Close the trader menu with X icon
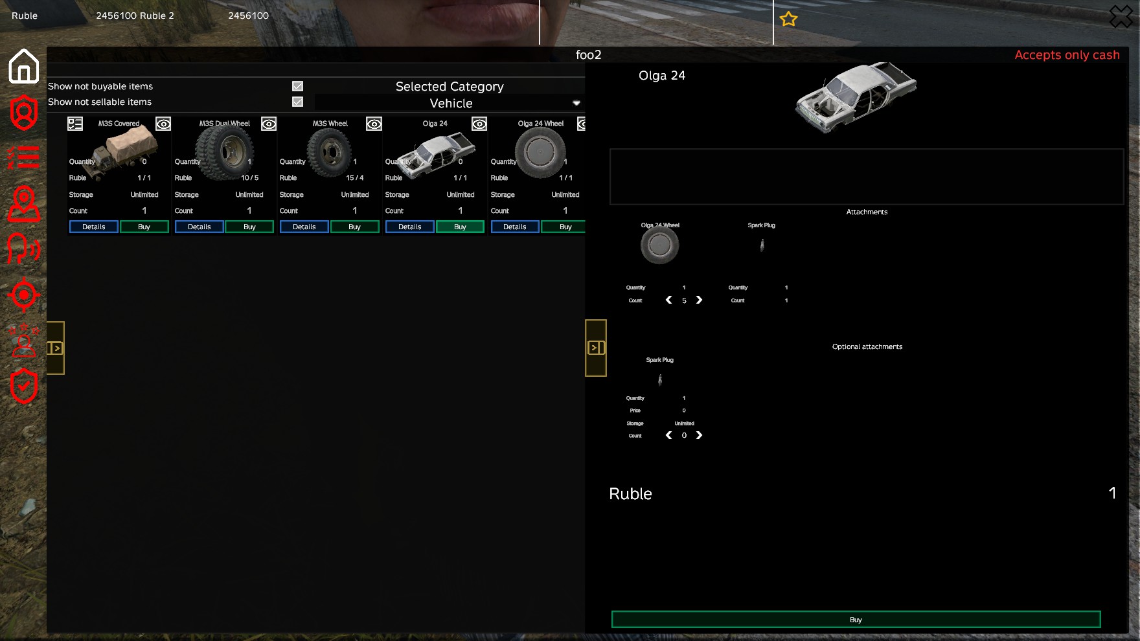This screenshot has width=1140, height=641. pyautogui.click(x=1121, y=16)
